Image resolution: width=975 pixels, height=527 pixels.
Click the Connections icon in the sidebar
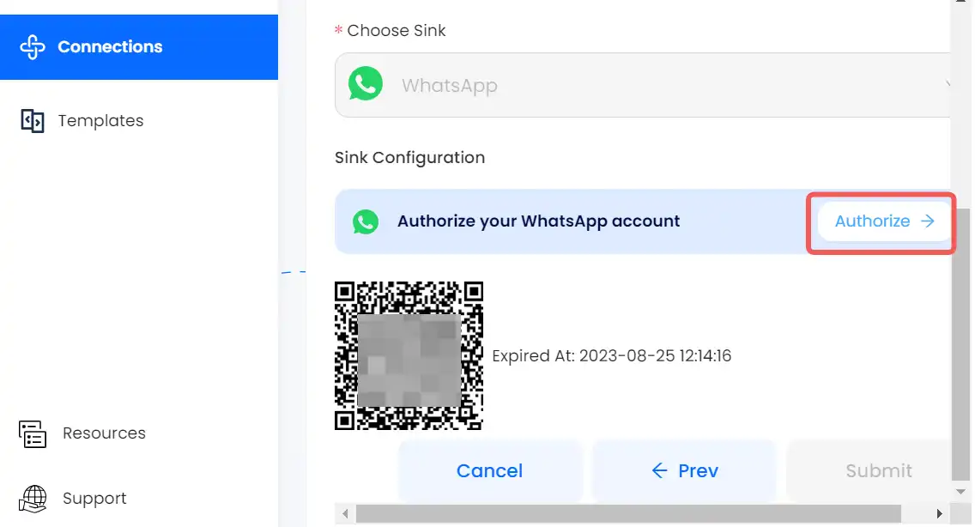[x=33, y=47]
